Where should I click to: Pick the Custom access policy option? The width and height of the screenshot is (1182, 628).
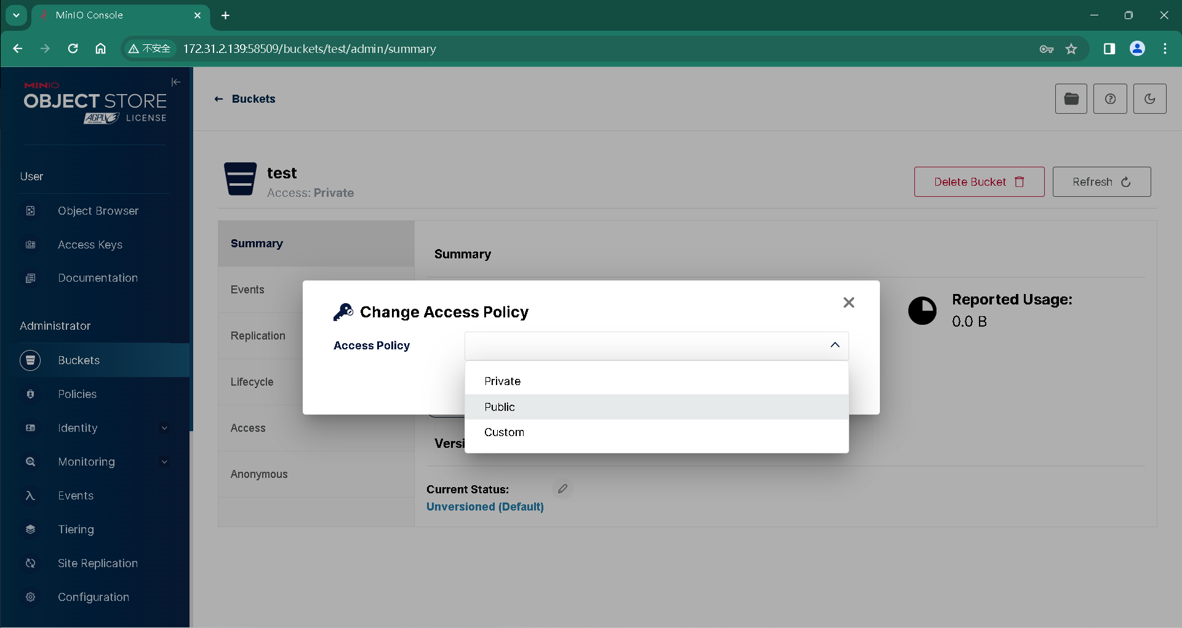504,432
